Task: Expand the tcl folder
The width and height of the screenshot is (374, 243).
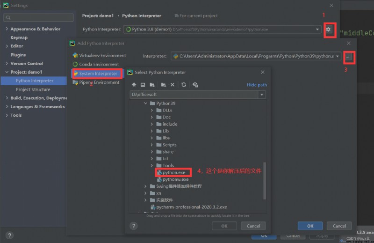Action: [151, 159]
